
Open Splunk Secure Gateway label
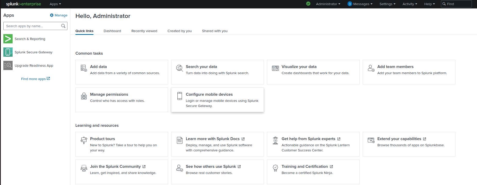point(33,52)
